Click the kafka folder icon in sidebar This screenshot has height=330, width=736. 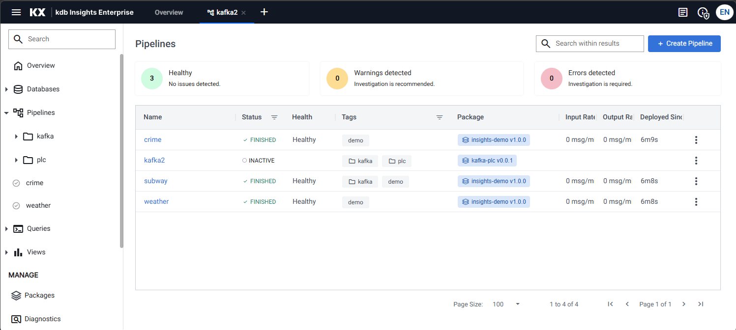click(28, 137)
